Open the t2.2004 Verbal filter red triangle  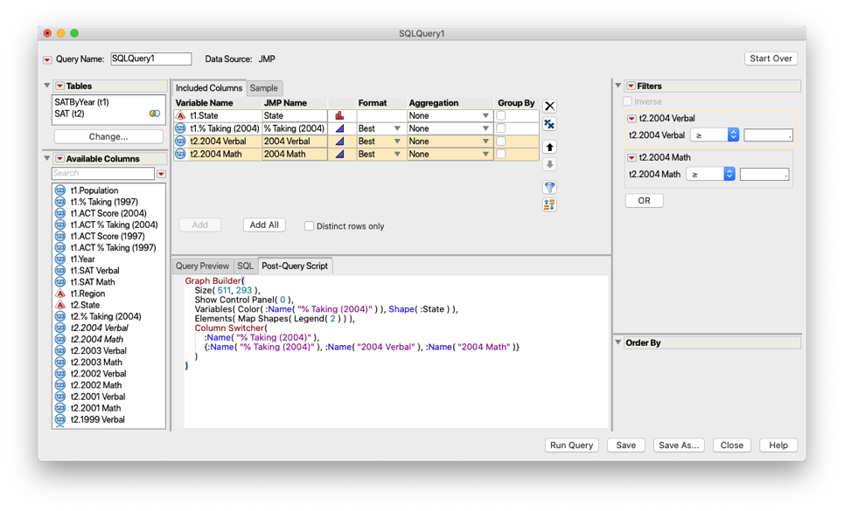coord(632,119)
